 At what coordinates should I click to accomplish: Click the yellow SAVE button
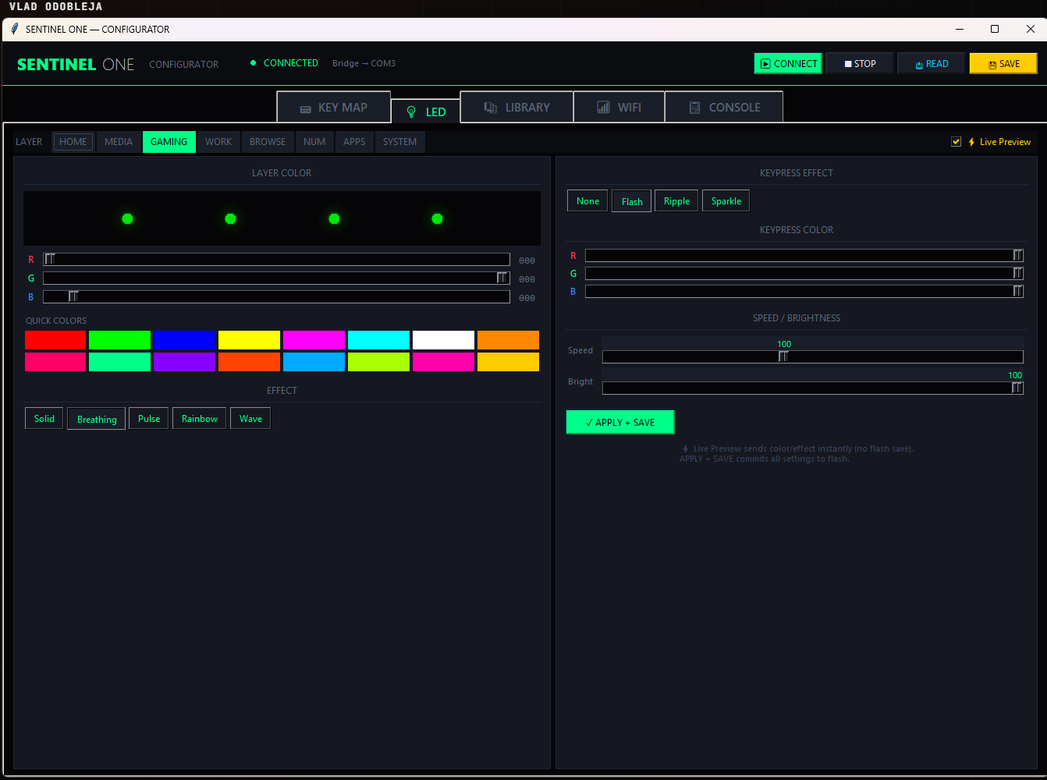(1003, 64)
